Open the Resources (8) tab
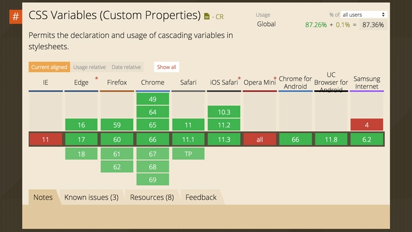This screenshot has width=412, height=232. [x=152, y=197]
